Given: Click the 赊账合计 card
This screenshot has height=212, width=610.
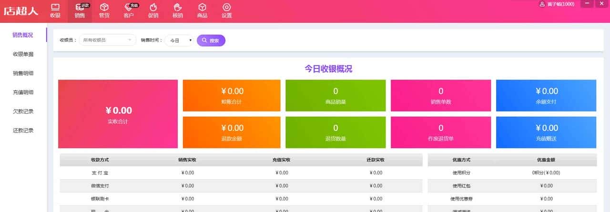Looking at the screenshot, I should 232,95.
